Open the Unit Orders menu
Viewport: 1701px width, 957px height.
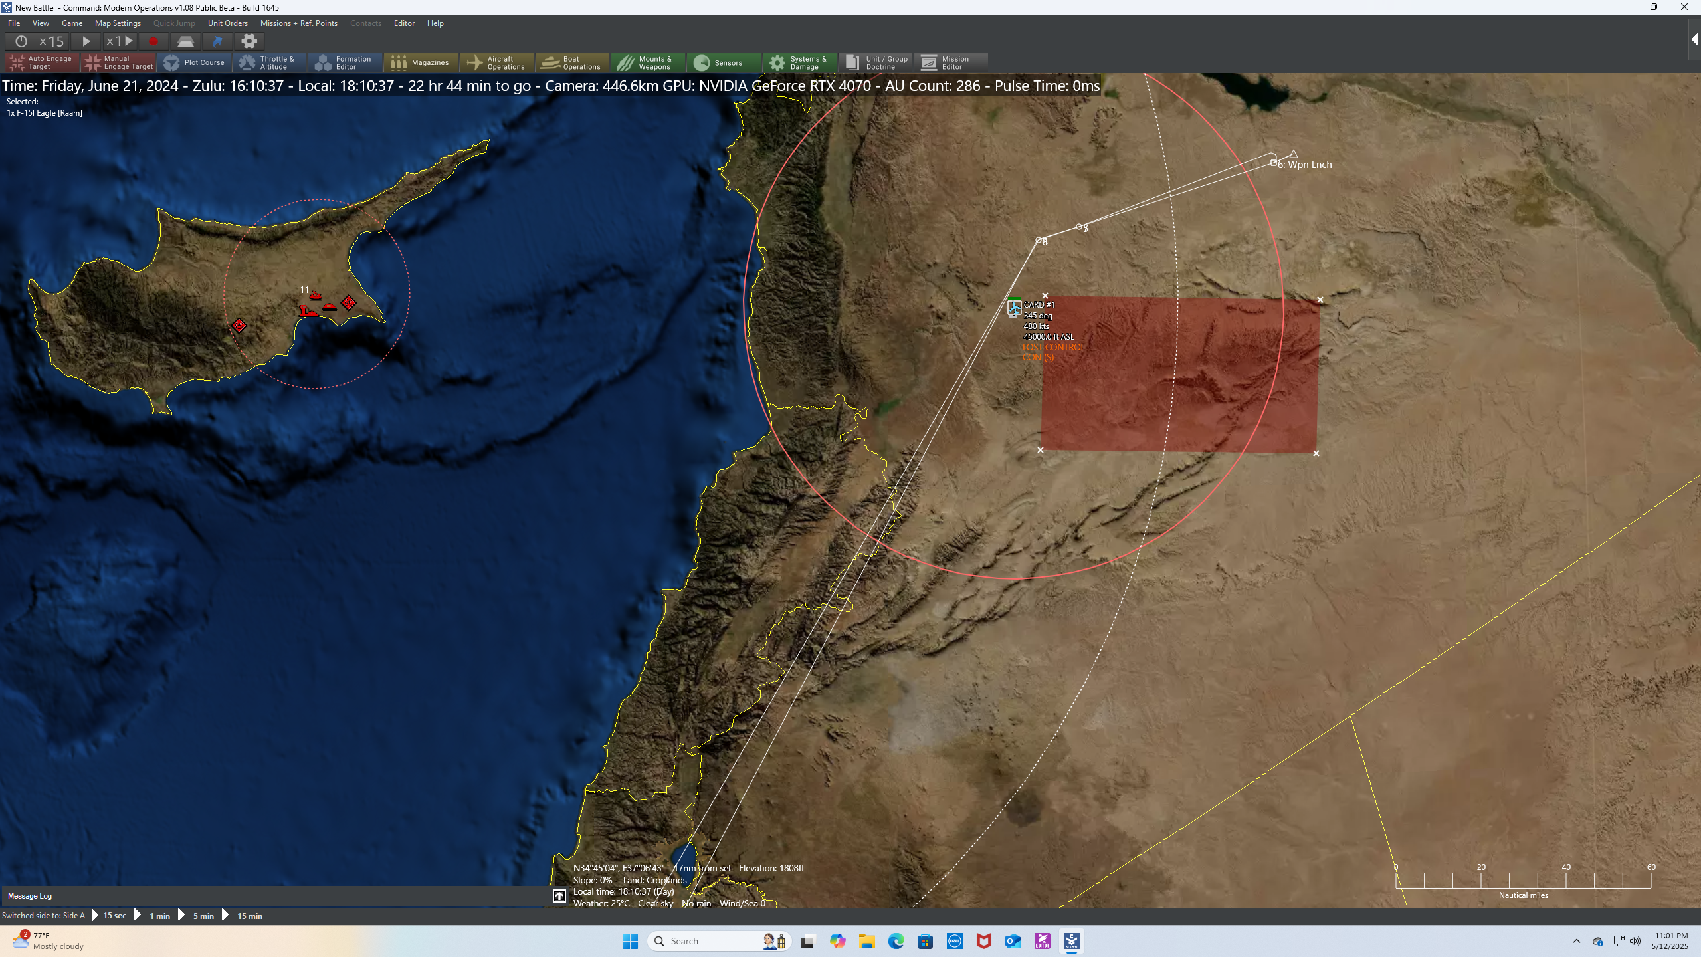tap(227, 23)
